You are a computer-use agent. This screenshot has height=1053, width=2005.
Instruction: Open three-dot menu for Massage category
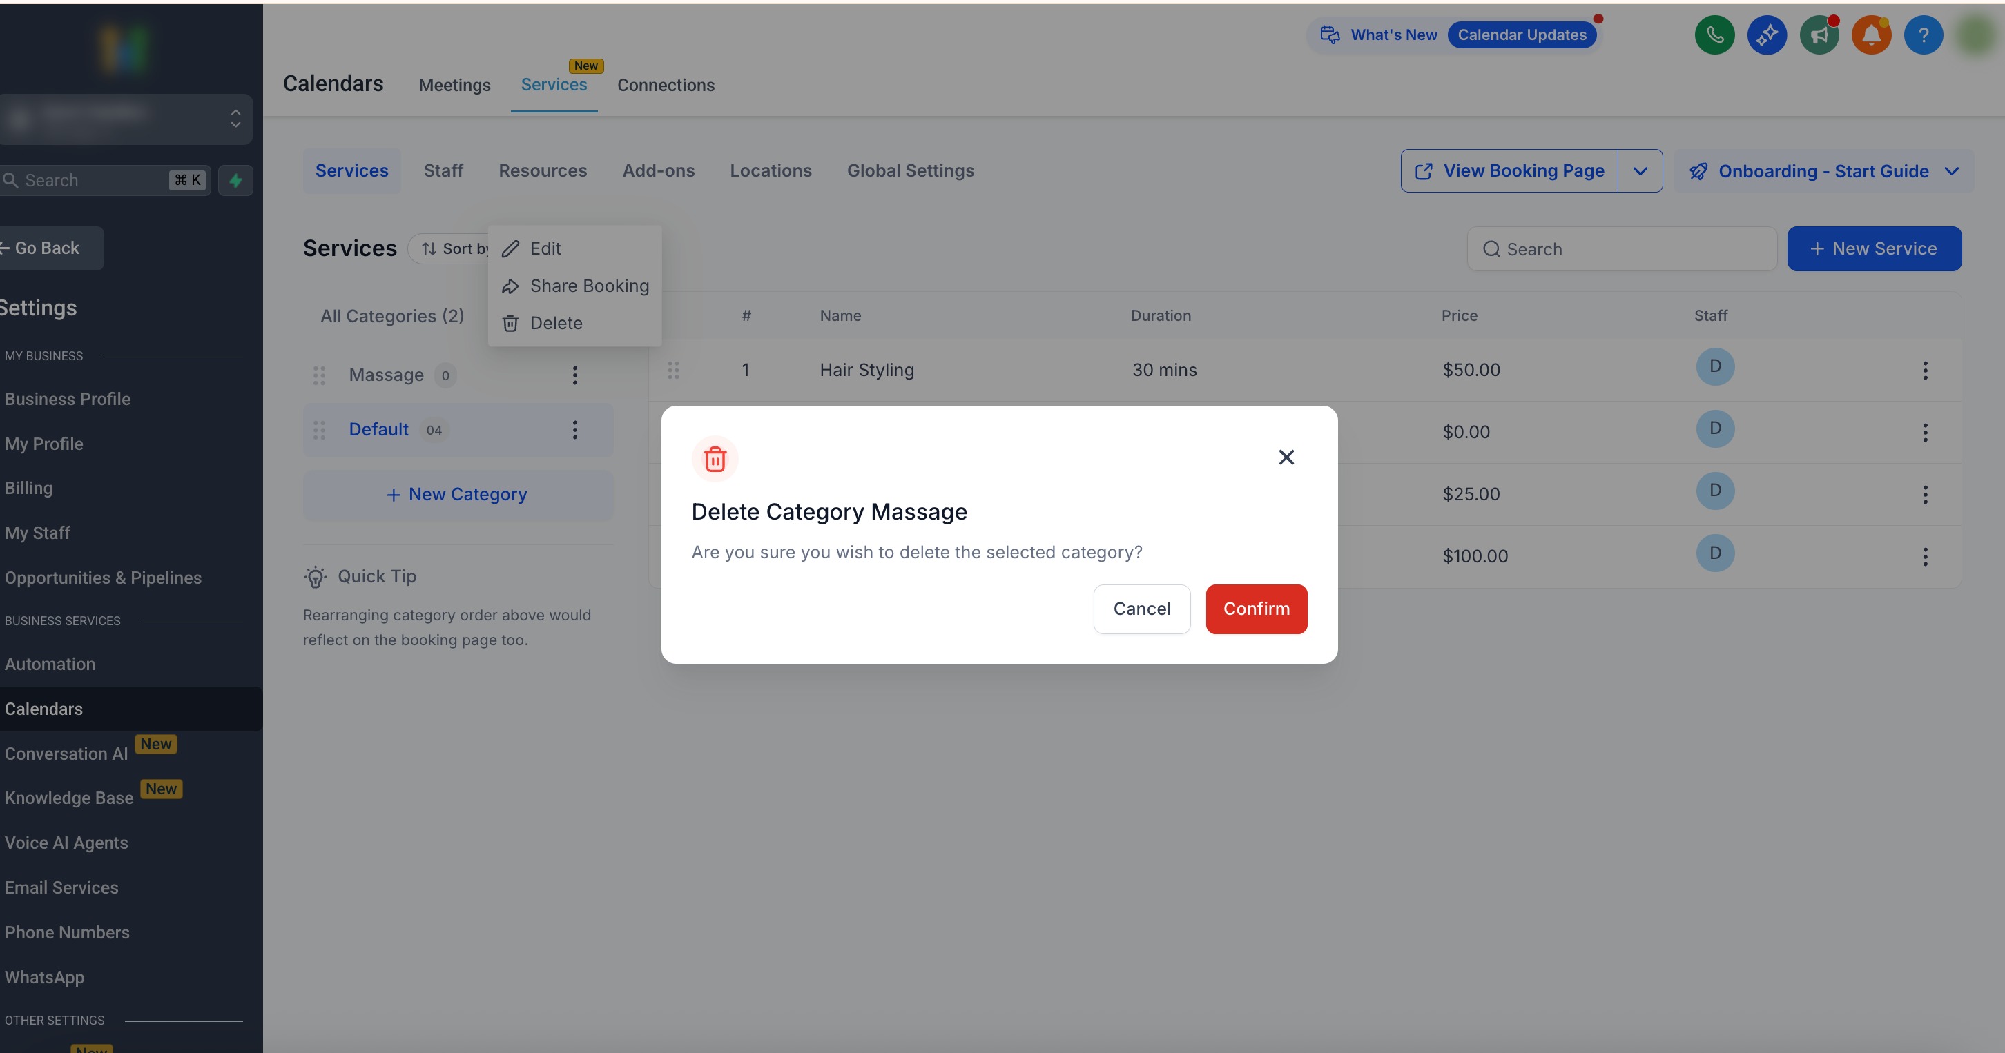tap(574, 375)
